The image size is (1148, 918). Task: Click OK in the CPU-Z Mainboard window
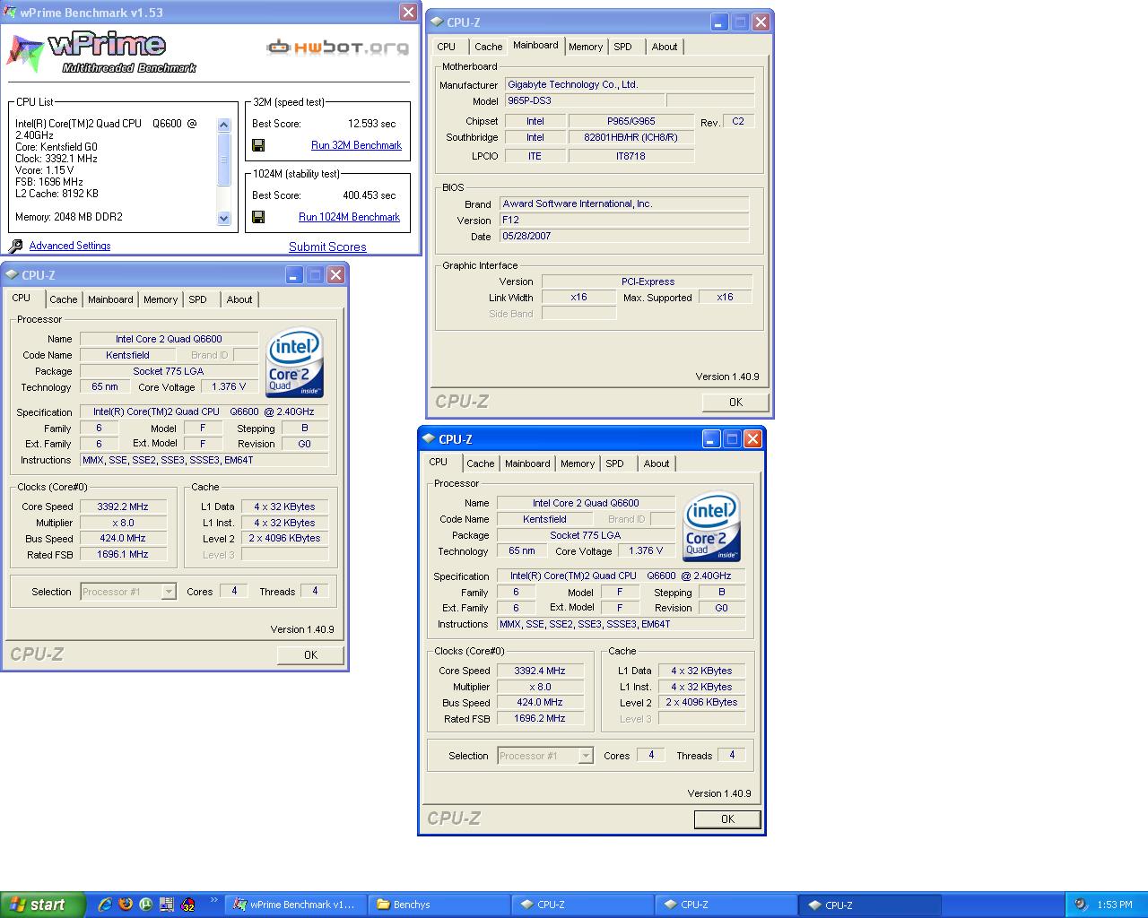click(735, 403)
